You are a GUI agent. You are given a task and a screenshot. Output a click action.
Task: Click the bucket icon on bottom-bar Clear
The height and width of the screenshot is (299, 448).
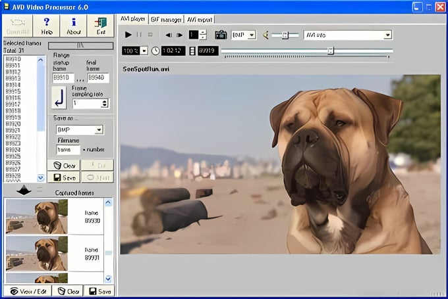pos(61,291)
